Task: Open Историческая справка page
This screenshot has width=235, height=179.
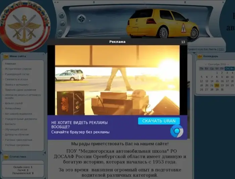Action: click(18, 69)
